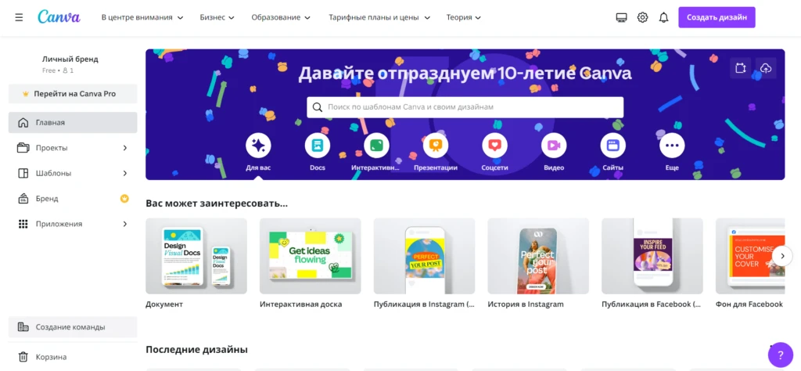The width and height of the screenshot is (801, 371).
Task: Click the Последние дизайны heading
Action: click(x=196, y=350)
